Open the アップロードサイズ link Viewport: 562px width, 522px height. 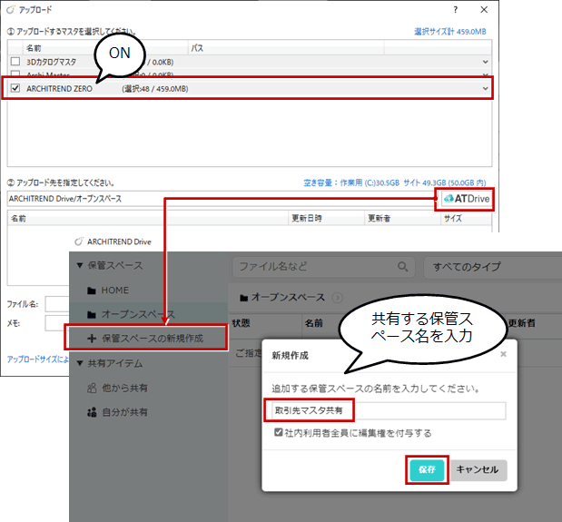click(38, 359)
